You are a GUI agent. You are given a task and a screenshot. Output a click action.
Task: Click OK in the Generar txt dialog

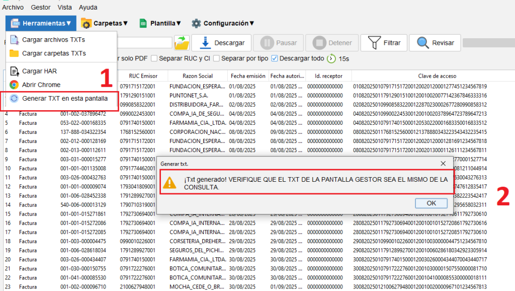tap(431, 203)
